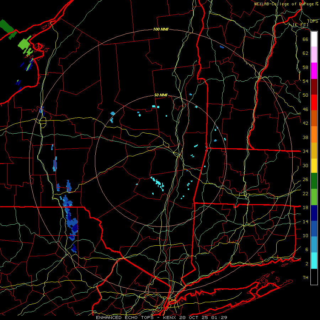The height and width of the screenshot is (320, 320).
Task: Click the legend value '34'
Action: 305,151
